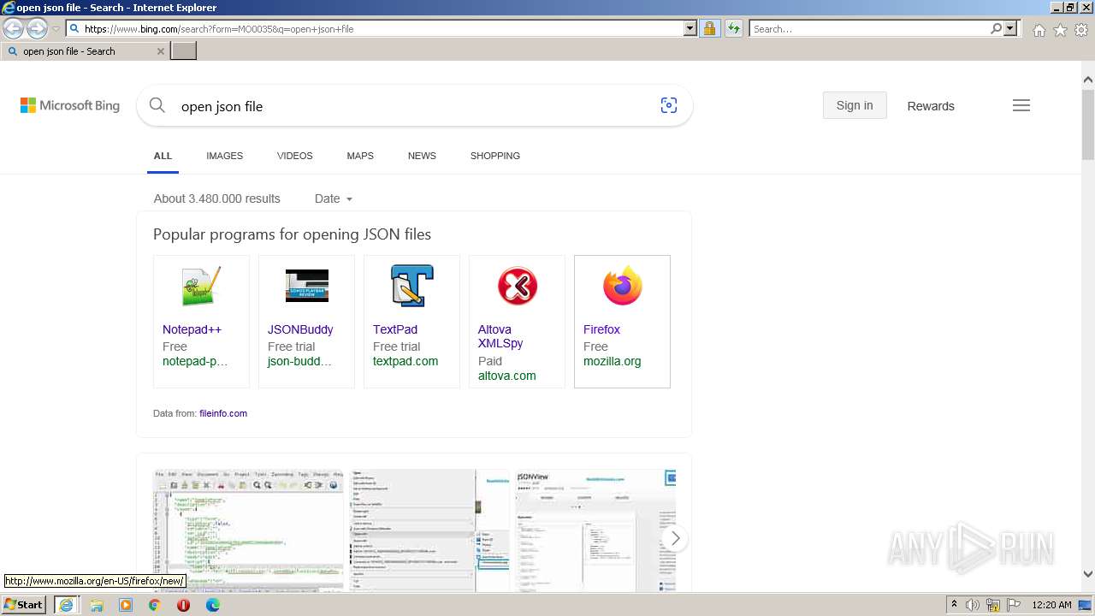Open Favorites star icon
1095x616 pixels.
click(1060, 30)
